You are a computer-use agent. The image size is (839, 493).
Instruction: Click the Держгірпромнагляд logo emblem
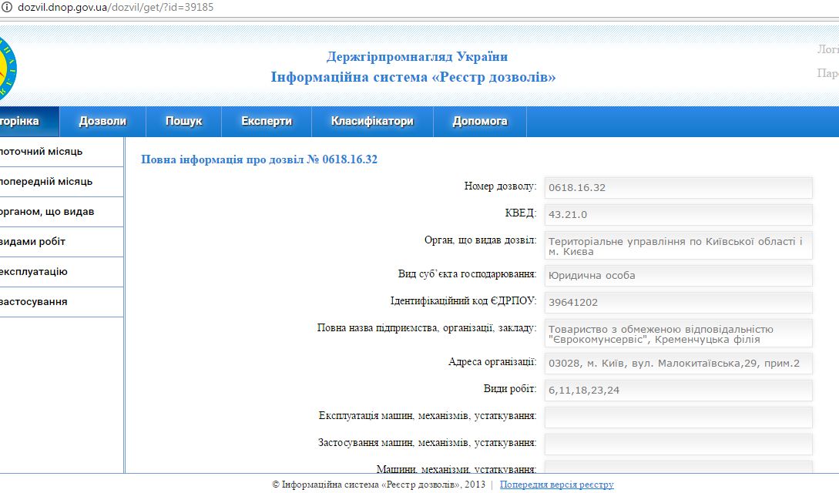click(x=6, y=68)
